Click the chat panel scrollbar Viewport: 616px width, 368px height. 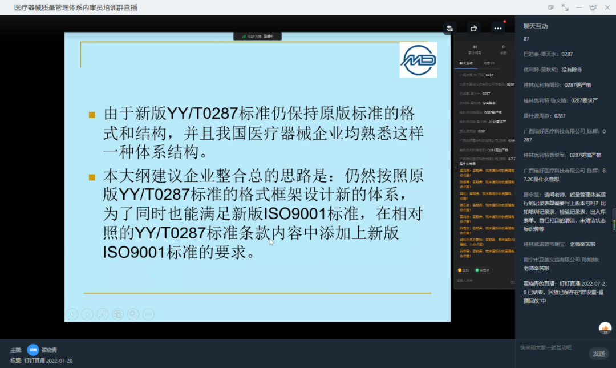click(x=614, y=220)
